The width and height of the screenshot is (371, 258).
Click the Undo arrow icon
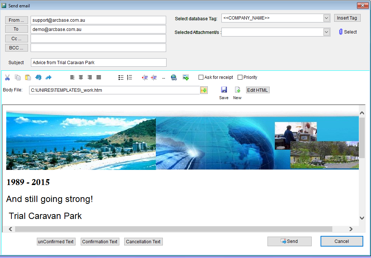click(x=38, y=77)
